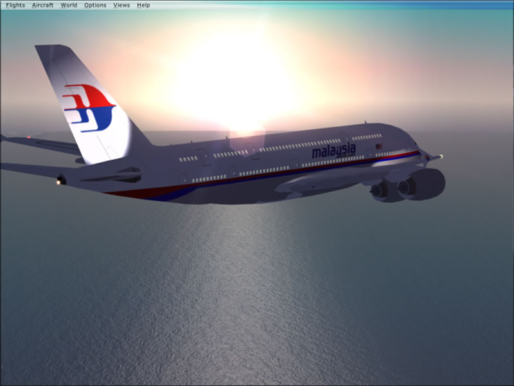
Task: Open the Help menu
Action: 143,5
